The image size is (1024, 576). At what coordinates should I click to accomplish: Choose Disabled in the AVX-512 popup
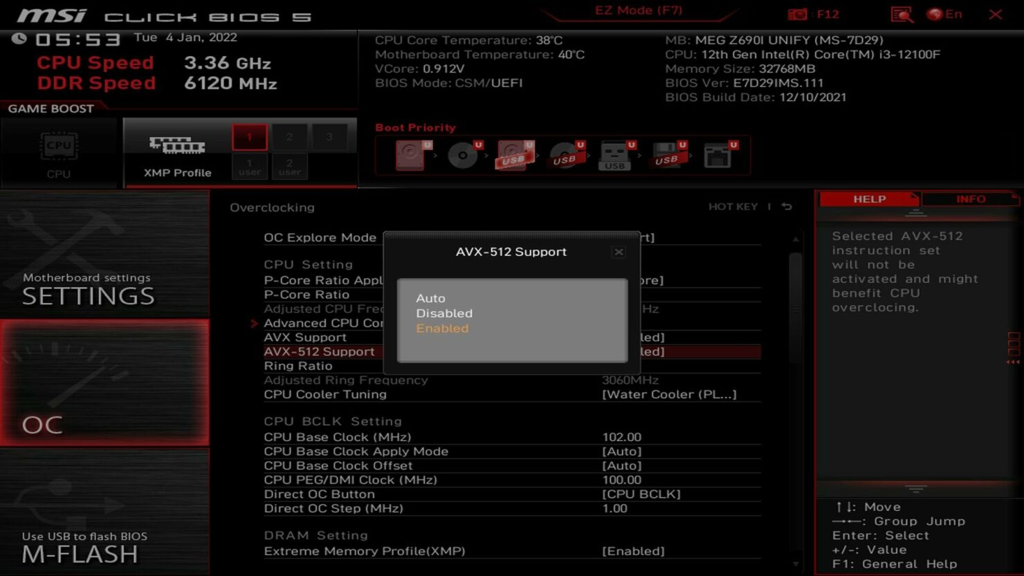click(x=444, y=313)
